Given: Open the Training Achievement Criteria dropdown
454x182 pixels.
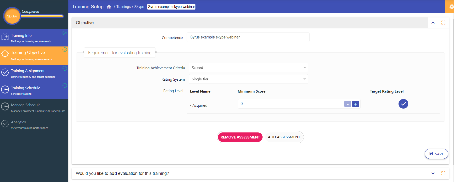Looking at the screenshot, I should point(248,68).
